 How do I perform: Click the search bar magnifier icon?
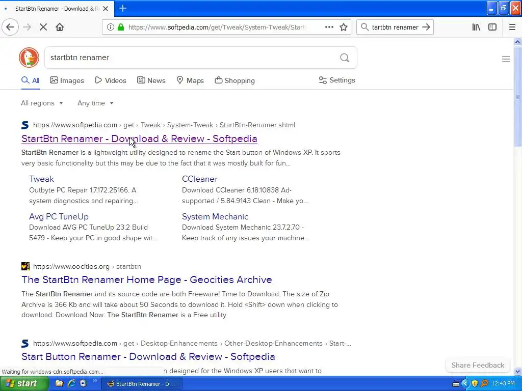tap(365, 27)
